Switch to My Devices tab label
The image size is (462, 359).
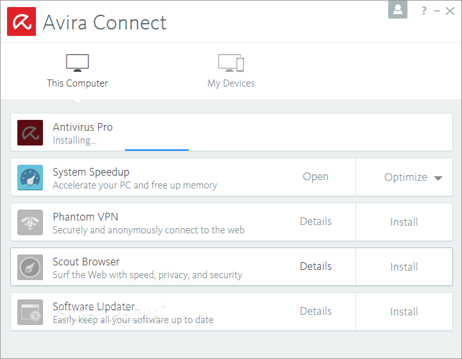231,83
